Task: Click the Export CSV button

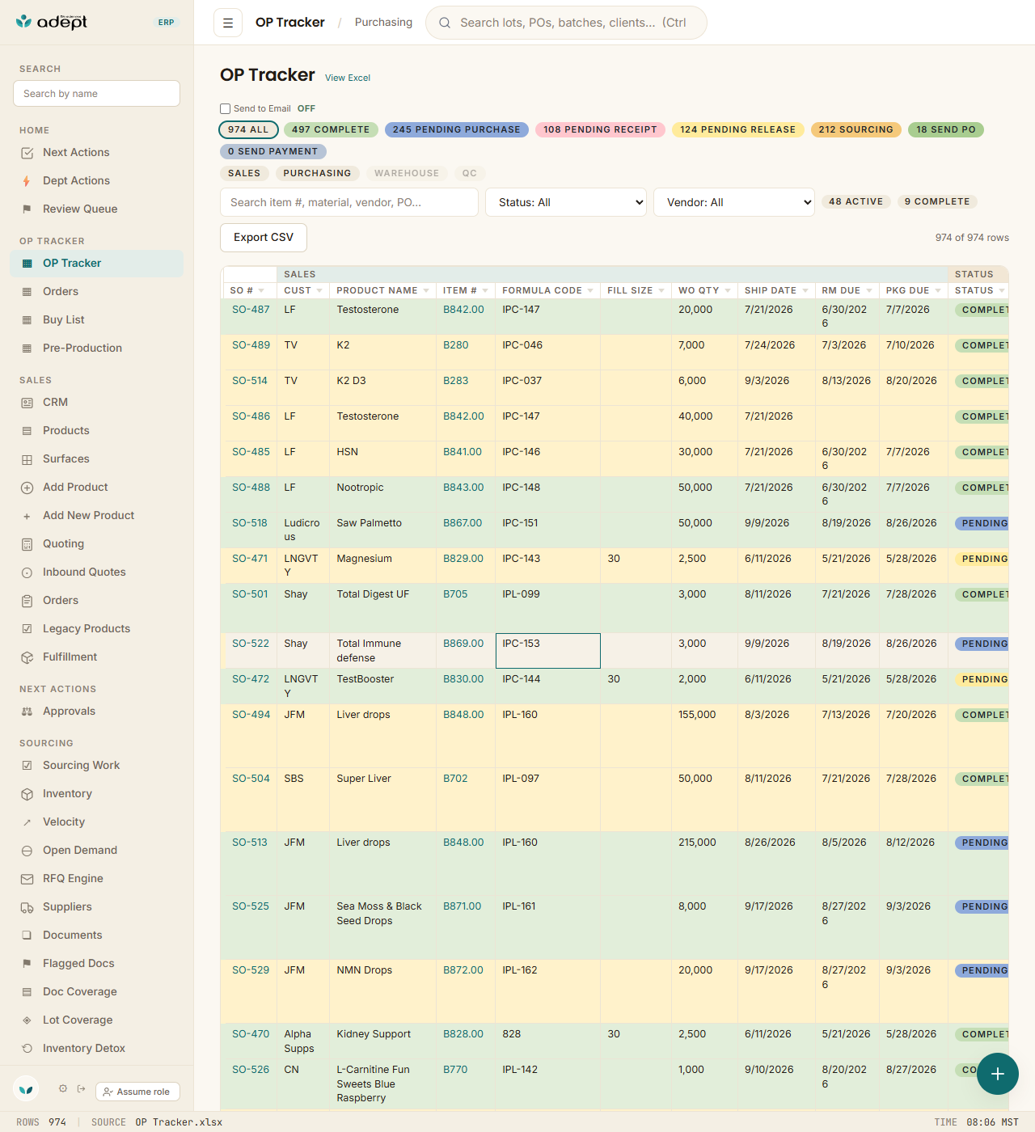Action: point(264,238)
